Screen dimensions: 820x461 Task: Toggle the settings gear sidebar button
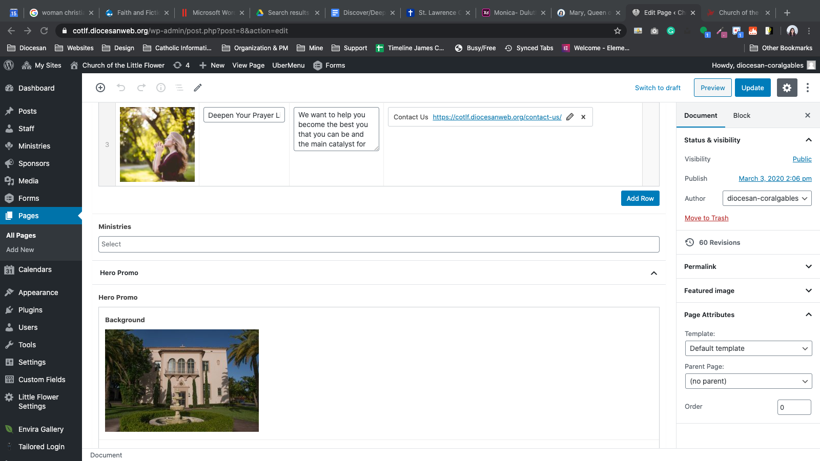pyautogui.click(x=787, y=88)
